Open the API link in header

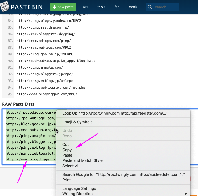pyautogui.click(x=85, y=7)
